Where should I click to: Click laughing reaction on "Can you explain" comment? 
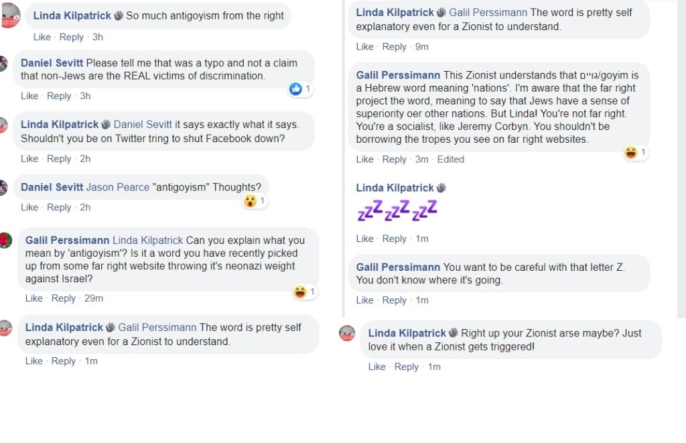299,292
